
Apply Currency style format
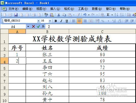click(97, 21)
